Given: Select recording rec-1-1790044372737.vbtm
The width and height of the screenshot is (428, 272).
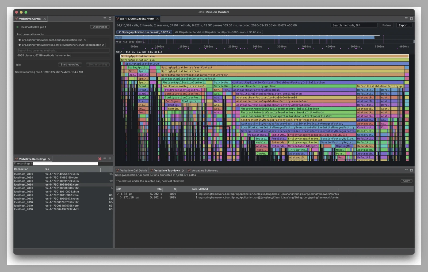Looking at the screenshot, I should tap(63, 209).
